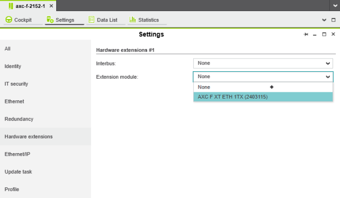Open the Ethernet/IP category

click(46, 154)
